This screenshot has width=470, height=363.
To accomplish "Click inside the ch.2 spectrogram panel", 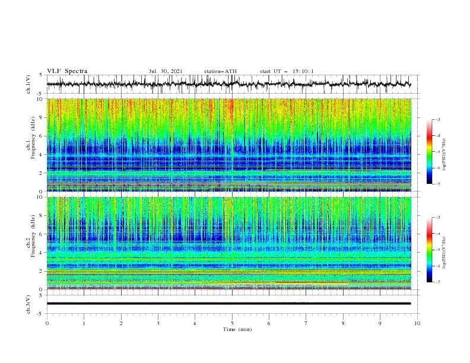I will pyautogui.click(x=228, y=243).
